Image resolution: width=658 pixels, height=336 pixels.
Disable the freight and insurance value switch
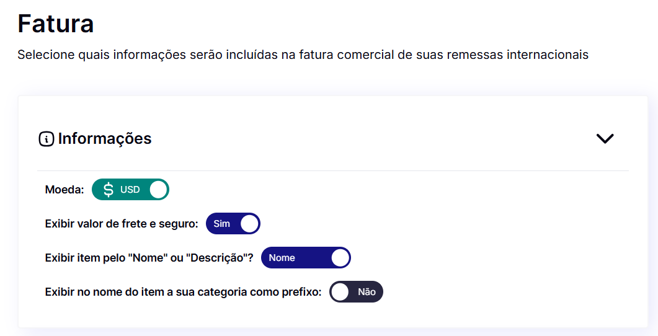(233, 224)
